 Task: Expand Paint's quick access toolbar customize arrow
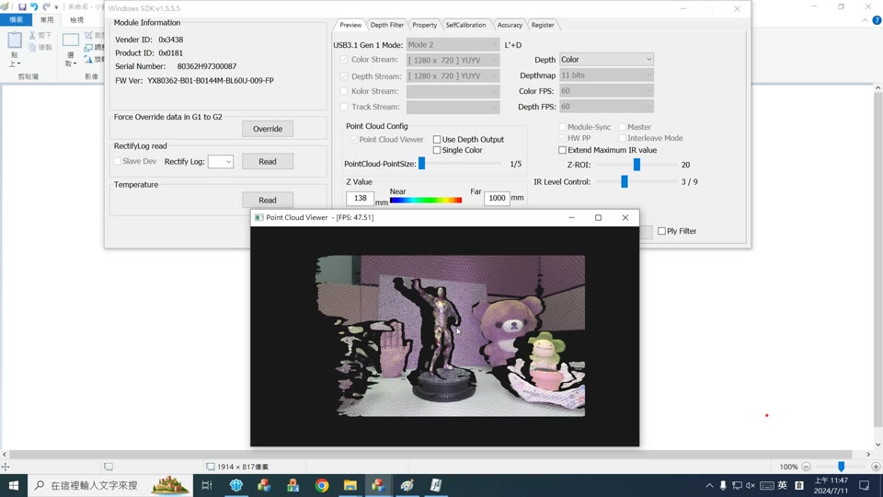(56, 7)
